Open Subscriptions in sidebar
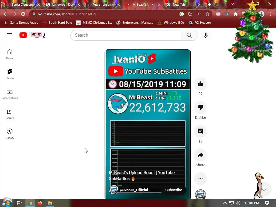Screen dimensions: 276x207 point(10,94)
